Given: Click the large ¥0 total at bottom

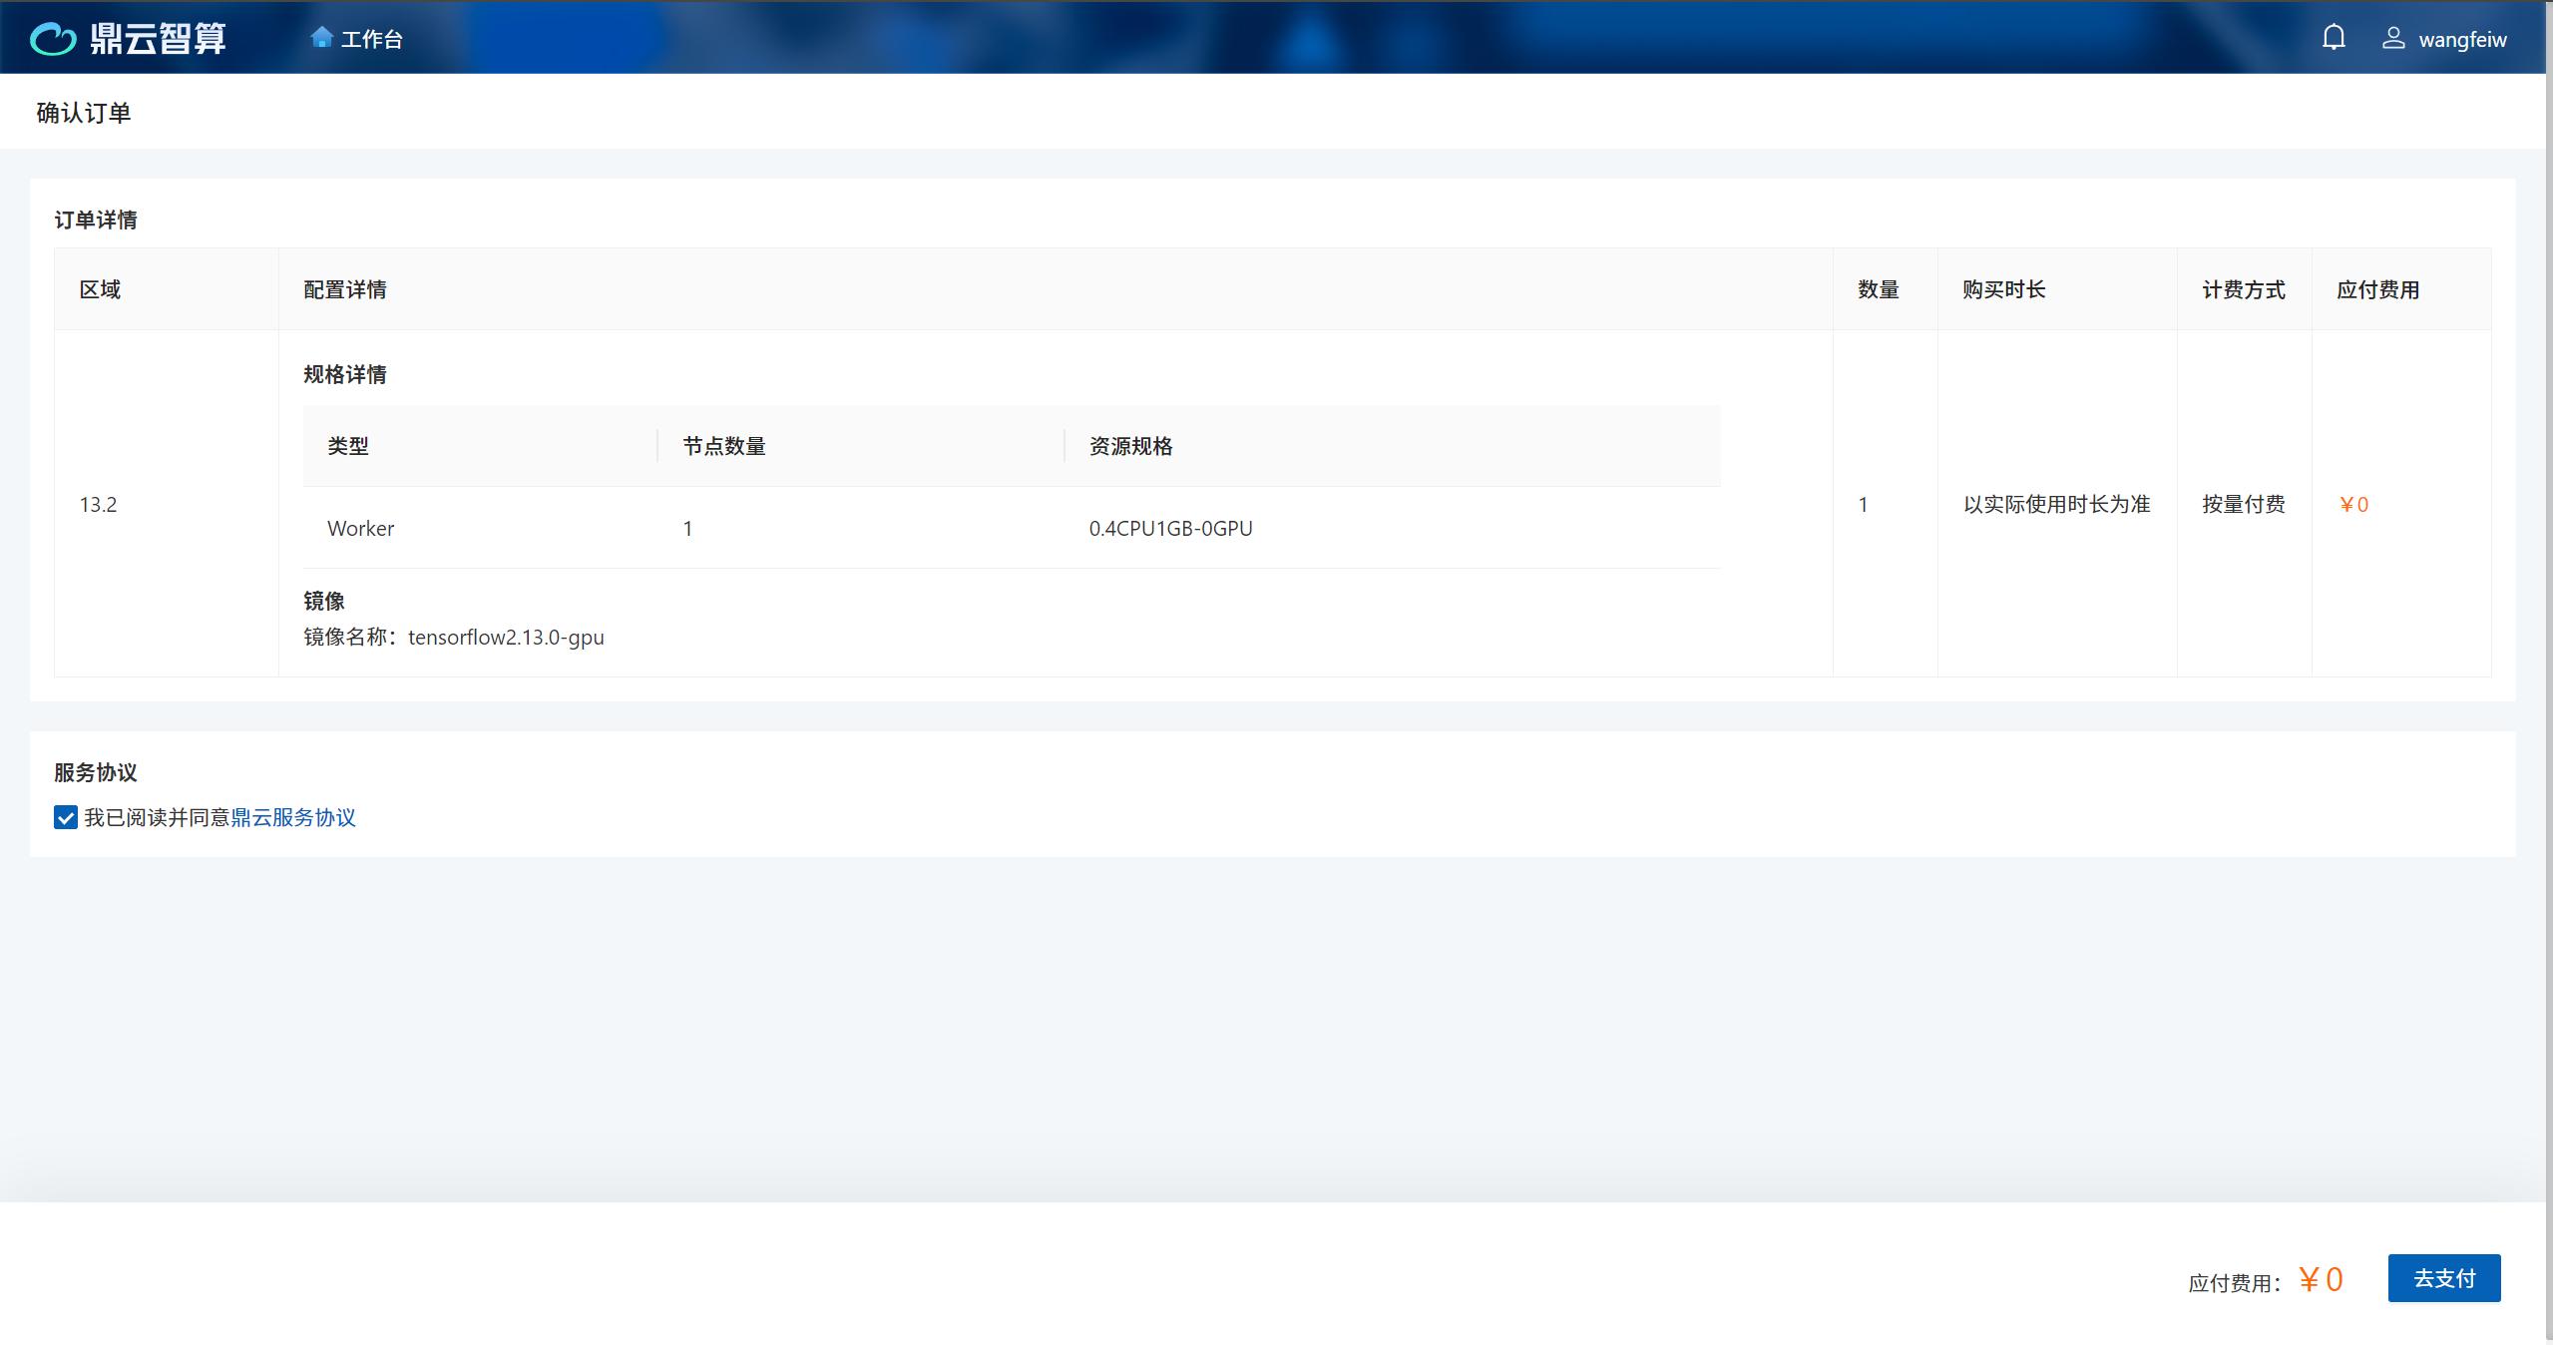Looking at the screenshot, I should coord(2321,1279).
